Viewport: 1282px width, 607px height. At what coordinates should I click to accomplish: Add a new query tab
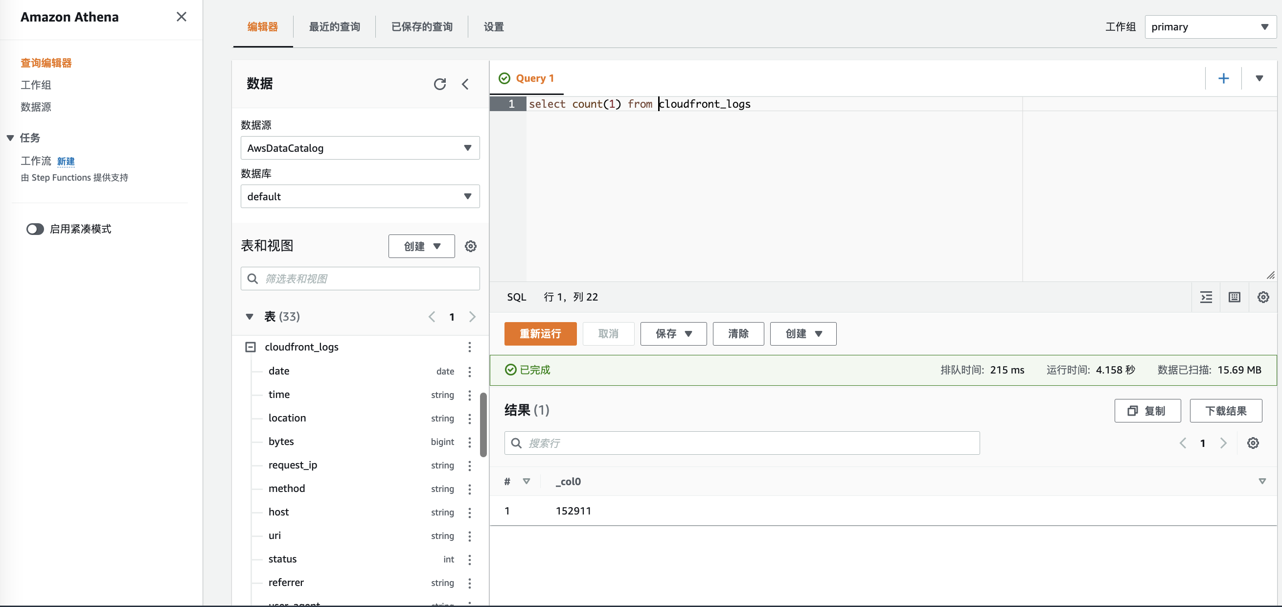pyautogui.click(x=1223, y=78)
